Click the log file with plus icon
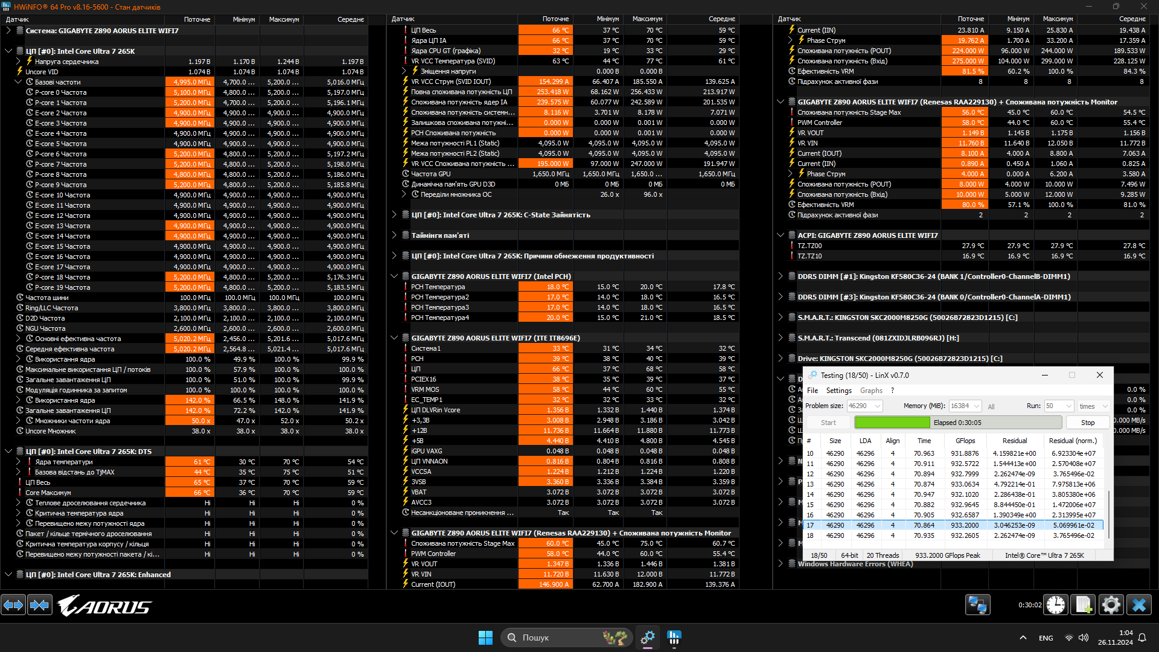 pyautogui.click(x=1084, y=604)
